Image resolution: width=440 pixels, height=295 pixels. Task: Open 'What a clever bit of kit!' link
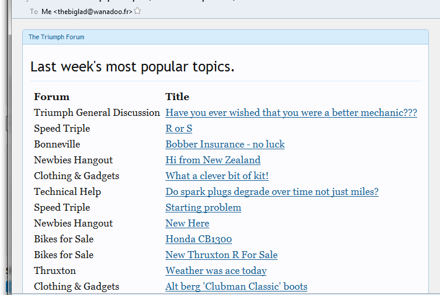click(217, 176)
